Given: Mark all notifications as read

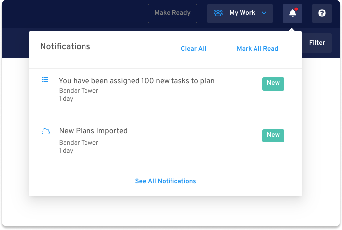Looking at the screenshot, I should [x=257, y=48].
